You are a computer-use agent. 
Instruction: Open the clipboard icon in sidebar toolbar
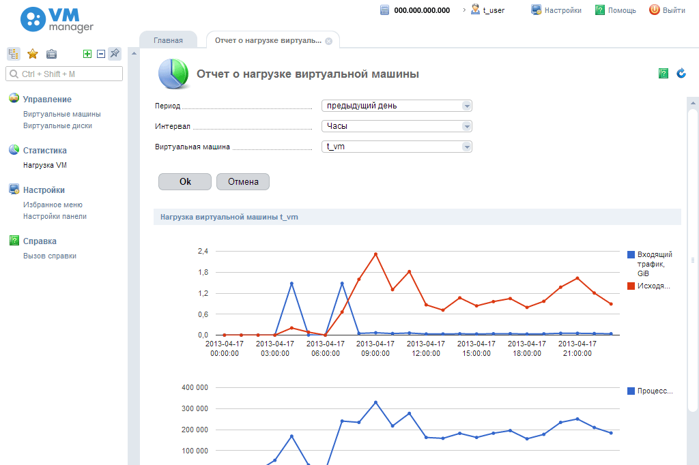pyautogui.click(x=52, y=54)
